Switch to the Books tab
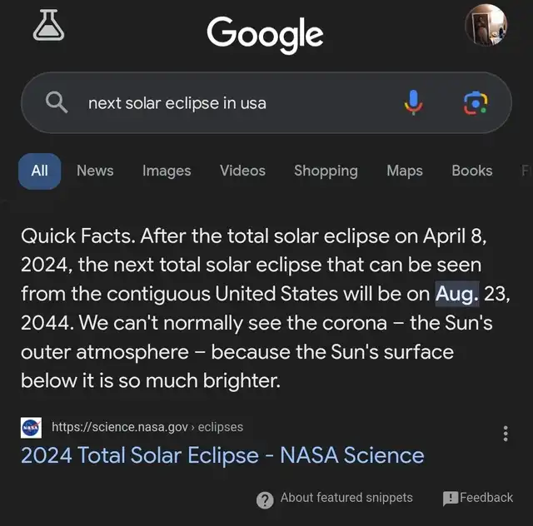 [x=471, y=171]
